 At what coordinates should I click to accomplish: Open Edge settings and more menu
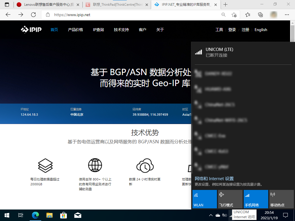(287, 15)
